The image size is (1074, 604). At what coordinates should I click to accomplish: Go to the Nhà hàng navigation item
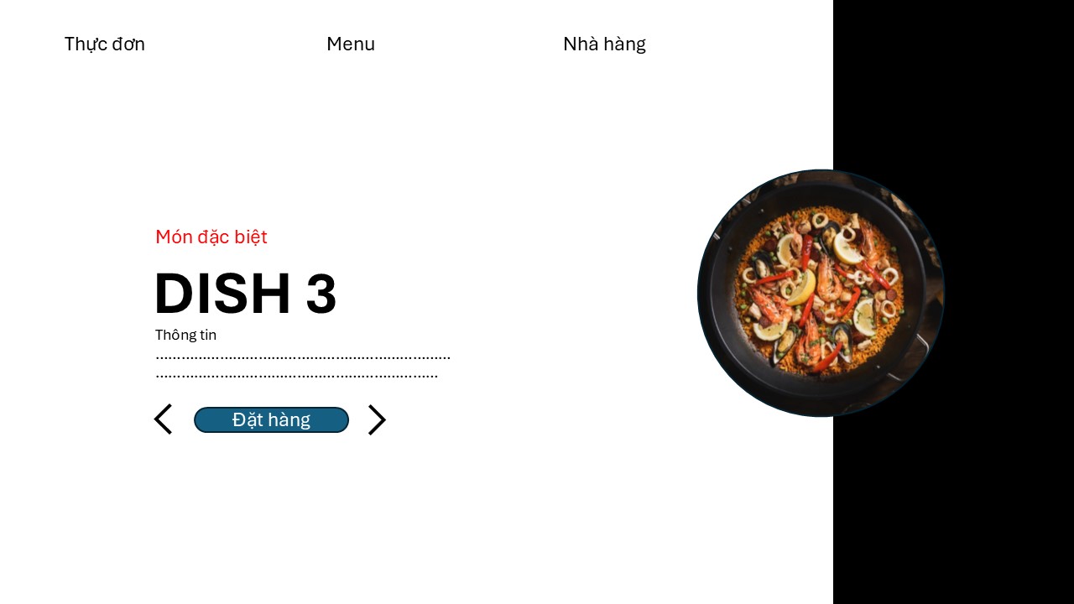tap(604, 44)
